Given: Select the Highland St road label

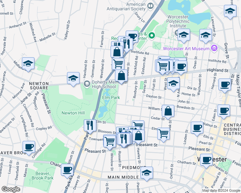Looking at the screenshot, I should (x=217, y=70).
